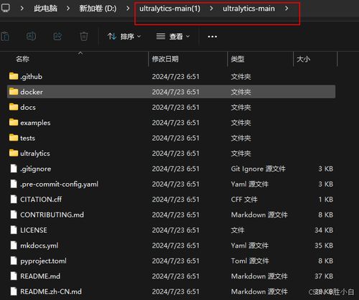Click the pyproject.toml file icon
This screenshot has width=359, height=300.
14,261
